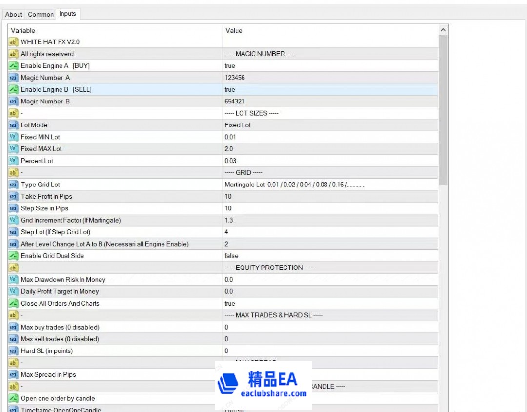Click the scroll up arrow of the inputs list
Image resolution: width=527 pixels, height=412 pixels.
[443, 30]
